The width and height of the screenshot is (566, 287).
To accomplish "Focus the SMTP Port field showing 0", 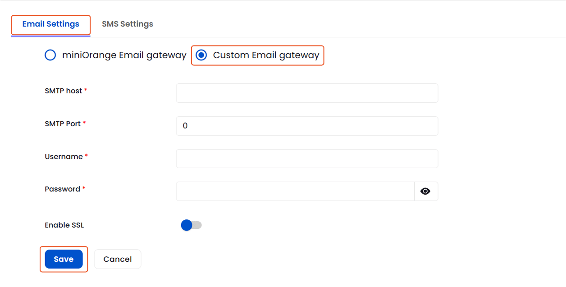I will 307,126.
